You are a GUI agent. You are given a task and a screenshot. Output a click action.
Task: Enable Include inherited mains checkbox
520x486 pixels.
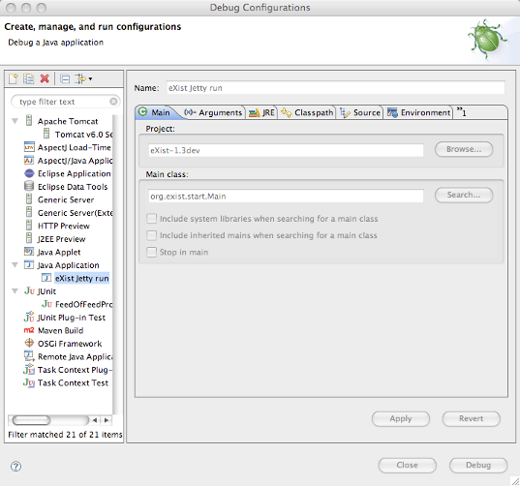click(152, 235)
